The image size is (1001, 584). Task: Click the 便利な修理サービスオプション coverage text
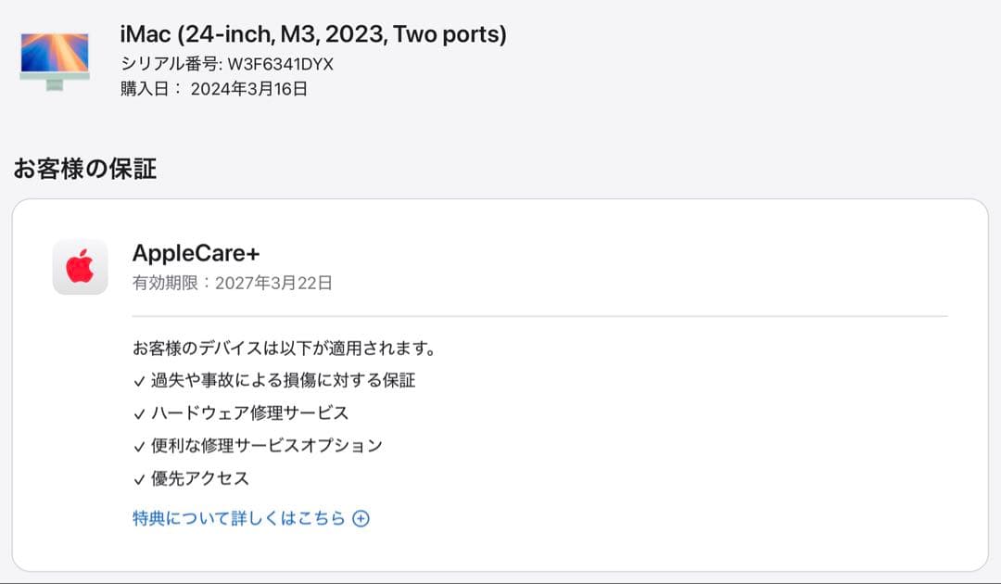pos(266,445)
